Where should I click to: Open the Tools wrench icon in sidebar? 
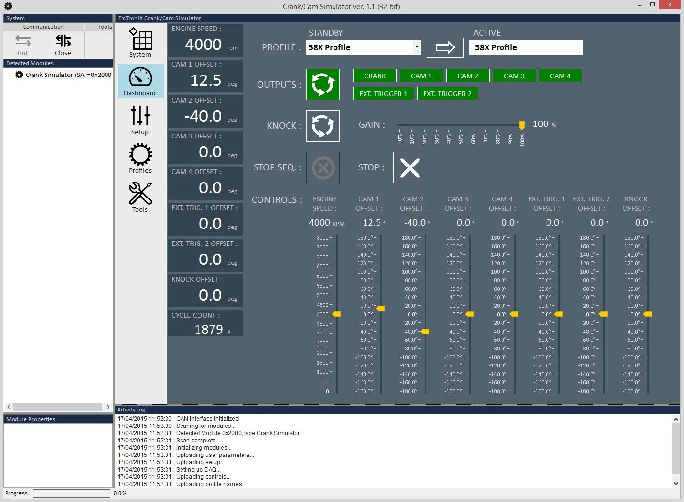pos(140,198)
